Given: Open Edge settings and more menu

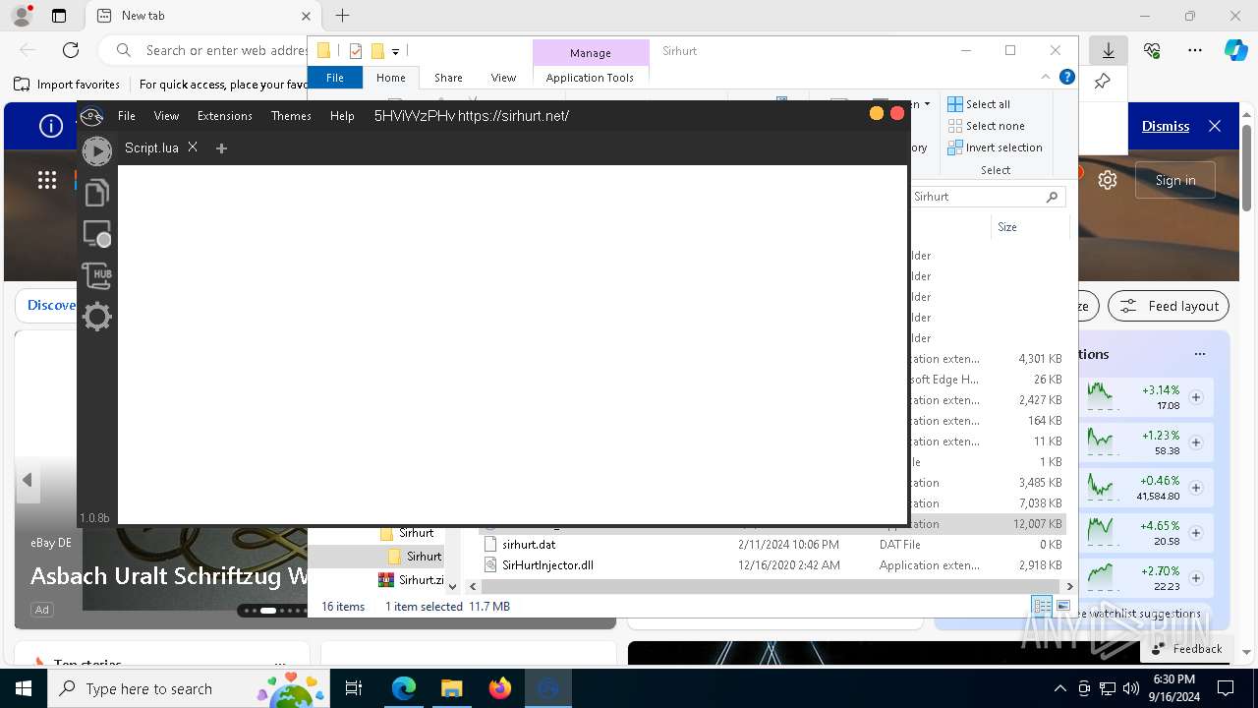Looking at the screenshot, I should pos(1195,50).
